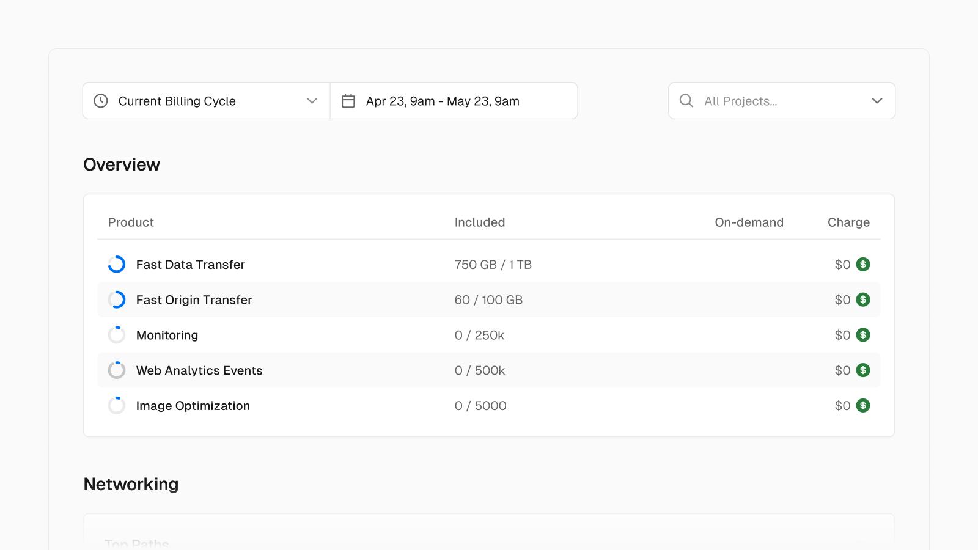Click the green dollar icon for Image Optimization
The image size is (978, 550).
click(x=862, y=405)
